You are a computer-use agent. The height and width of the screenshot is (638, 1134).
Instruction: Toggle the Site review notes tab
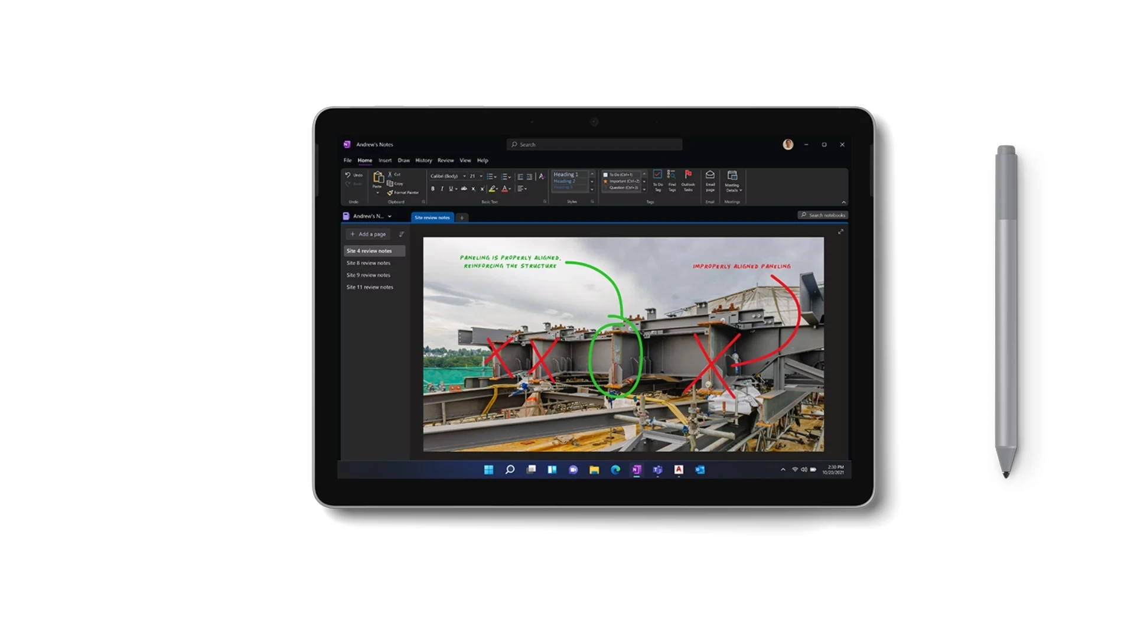click(432, 217)
